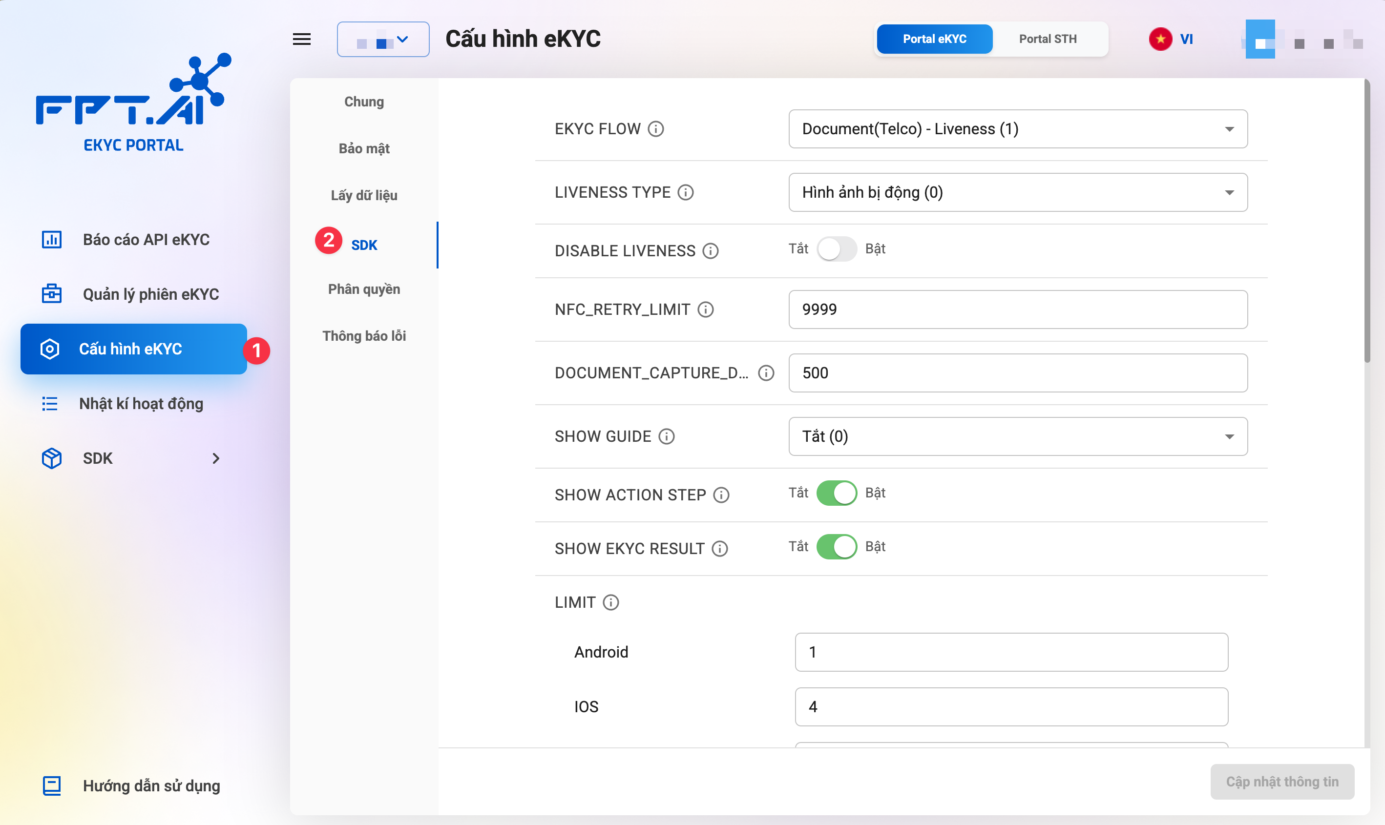Open the Bảo mật settings tab
Image resolution: width=1385 pixels, height=825 pixels.
coord(364,148)
